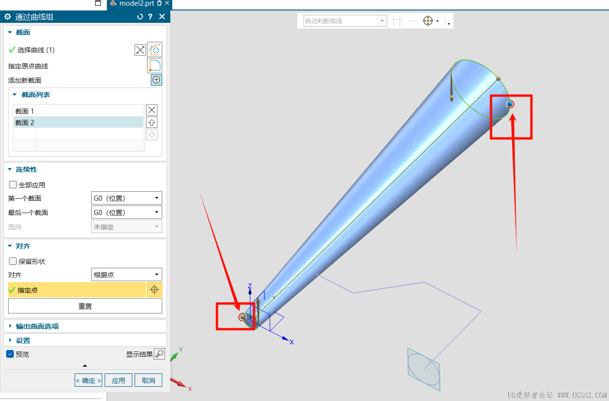Screen dimensions: 609x401
Task: Click the 重置 button
Action: (x=85, y=306)
